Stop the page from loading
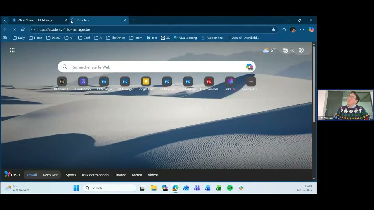 tap(14, 29)
